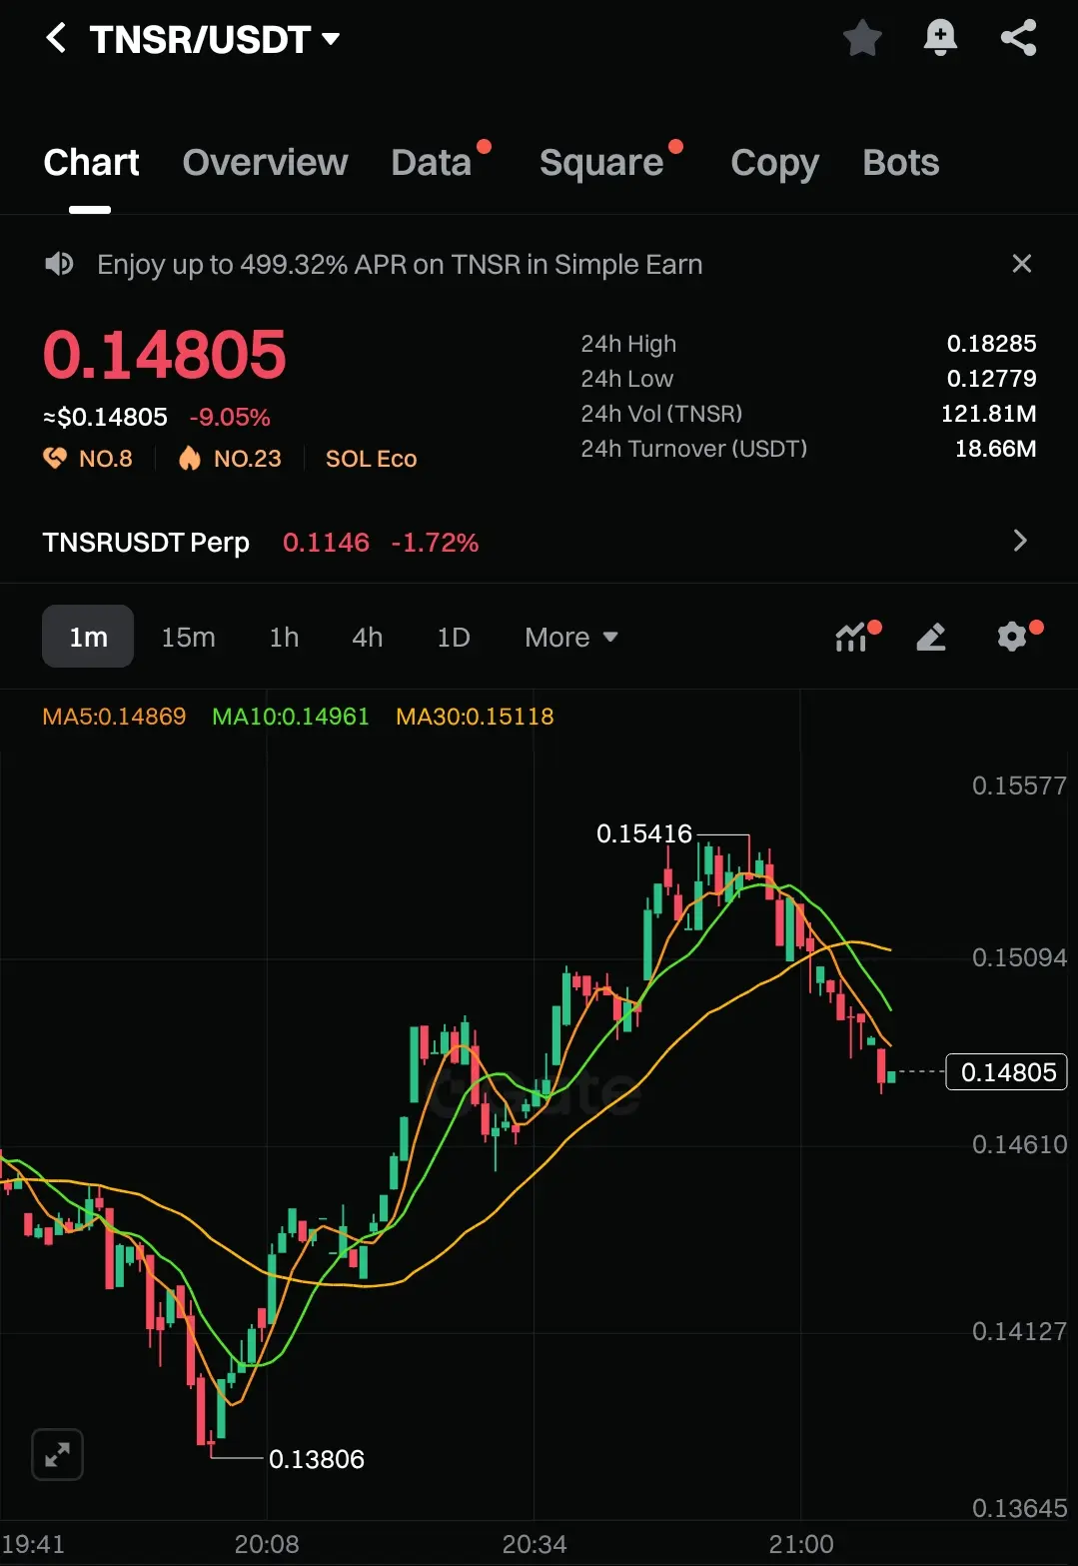Tap the MA10:0.14961 indicator label
The height and width of the screenshot is (1566, 1078).
pyautogui.click(x=291, y=717)
